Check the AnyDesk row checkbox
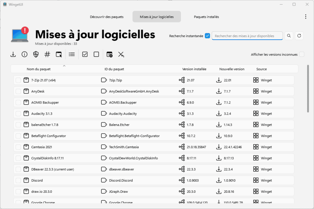314x209 pixels. 18,91
